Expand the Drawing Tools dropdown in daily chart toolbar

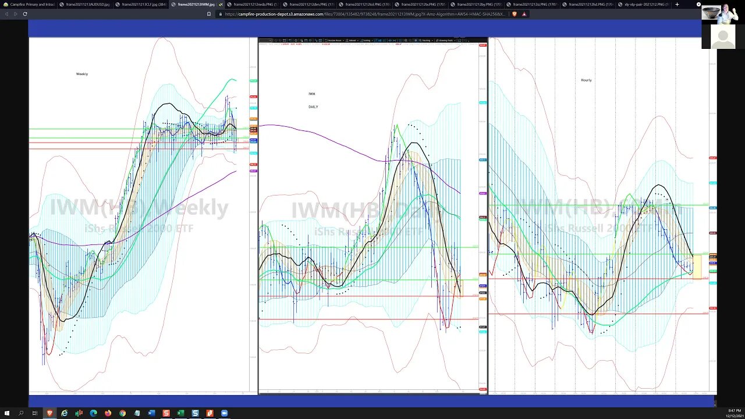445,40
